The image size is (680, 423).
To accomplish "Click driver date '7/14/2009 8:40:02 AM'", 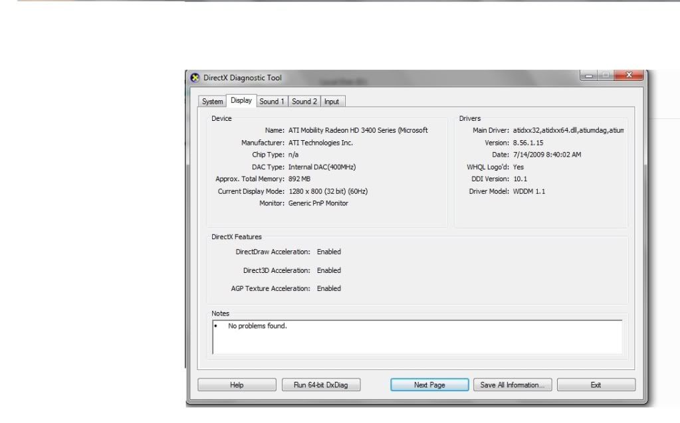I will 547,155.
